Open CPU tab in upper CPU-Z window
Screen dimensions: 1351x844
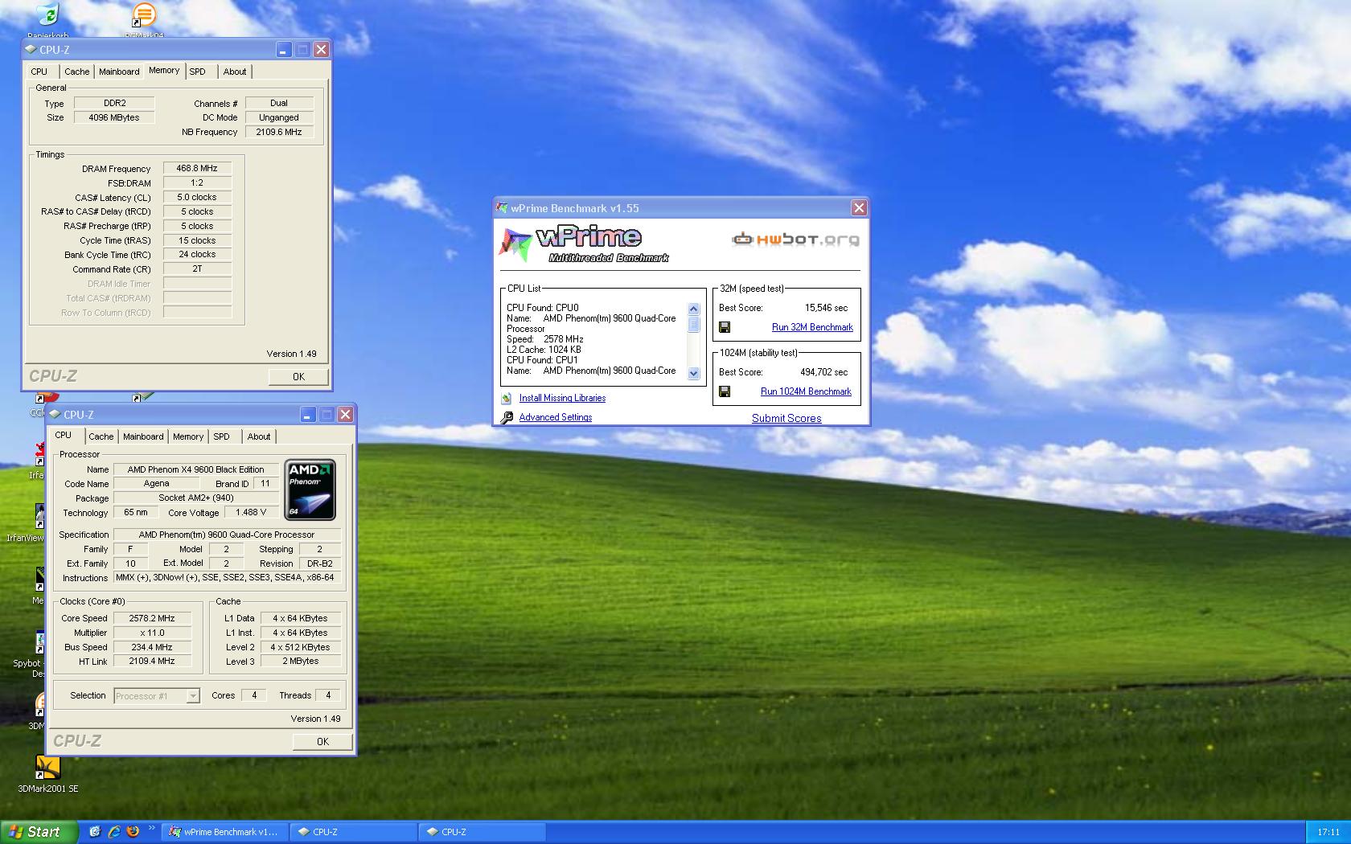click(39, 72)
